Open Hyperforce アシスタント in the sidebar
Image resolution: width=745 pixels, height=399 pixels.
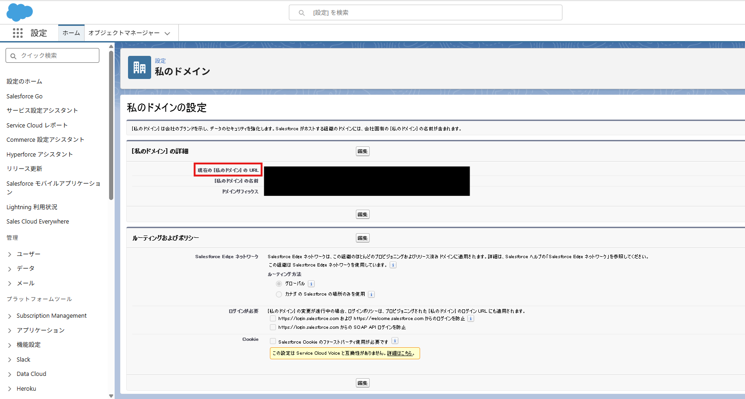coord(40,154)
